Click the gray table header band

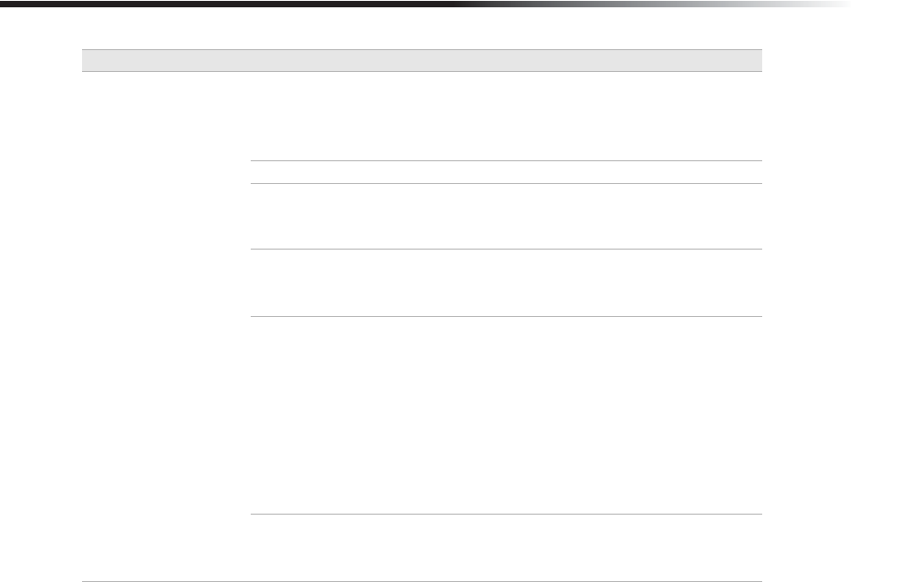[x=422, y=60]
